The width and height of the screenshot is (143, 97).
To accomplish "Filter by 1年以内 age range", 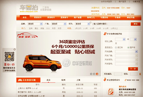I will point(78,29).
